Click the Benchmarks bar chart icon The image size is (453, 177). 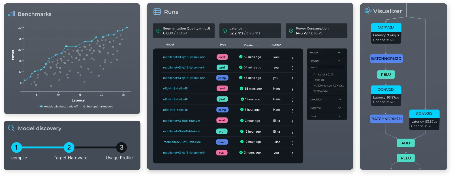(x=11, y=14)
